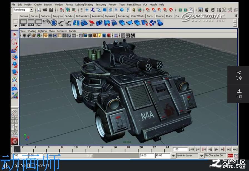Click the current time field showing 1.00
This screenshot has height=171, width=249.
(x=180, y=149)
